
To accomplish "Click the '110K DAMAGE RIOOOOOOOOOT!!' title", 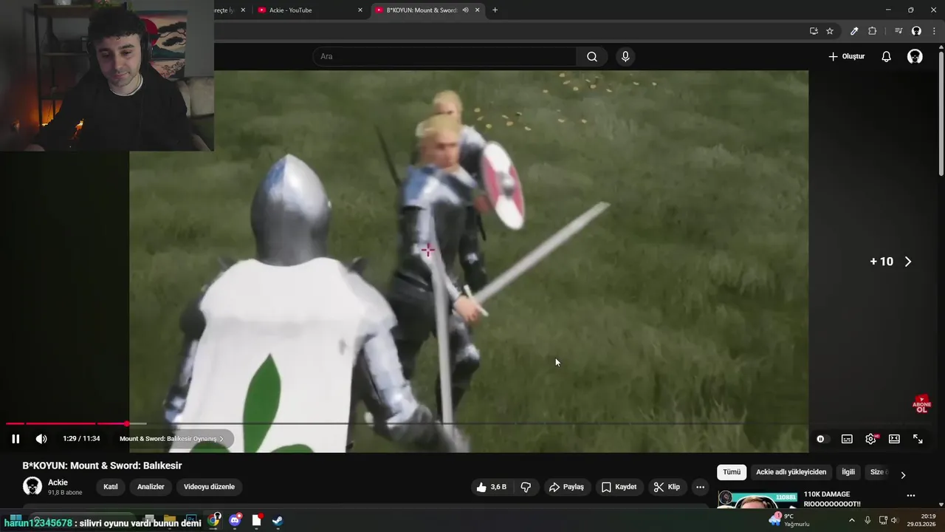I will [x=832, y=499].
